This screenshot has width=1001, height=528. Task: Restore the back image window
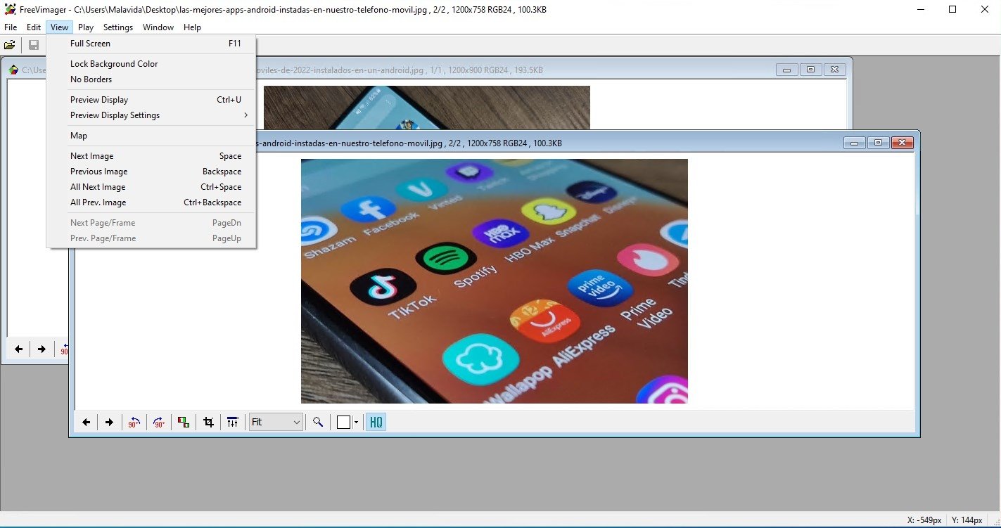810,70
